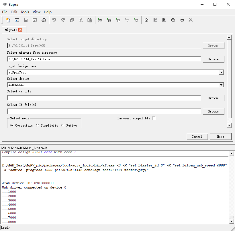Expand the Input design name dropdown
This screenshot has width=235, height=231.
pos(221,72)
